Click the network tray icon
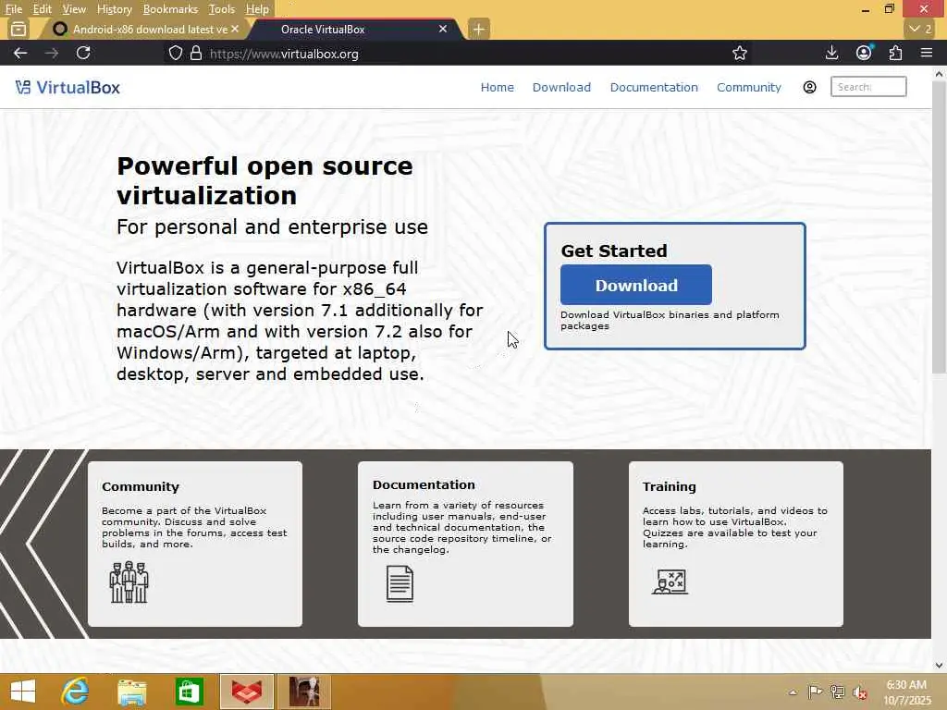The image size is (947, 710). (838, 692)
